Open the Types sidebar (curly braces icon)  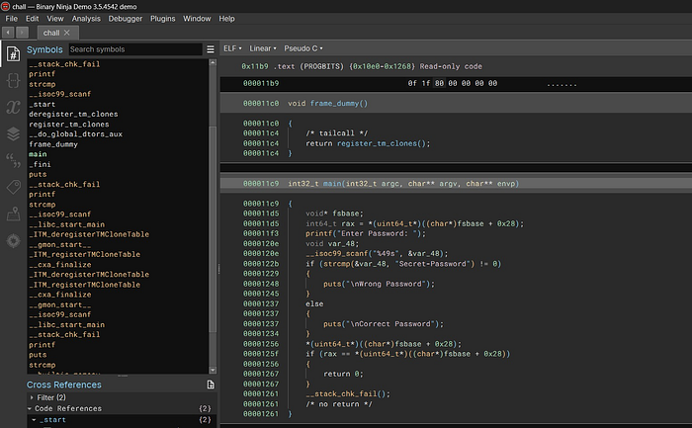point(13,80)
